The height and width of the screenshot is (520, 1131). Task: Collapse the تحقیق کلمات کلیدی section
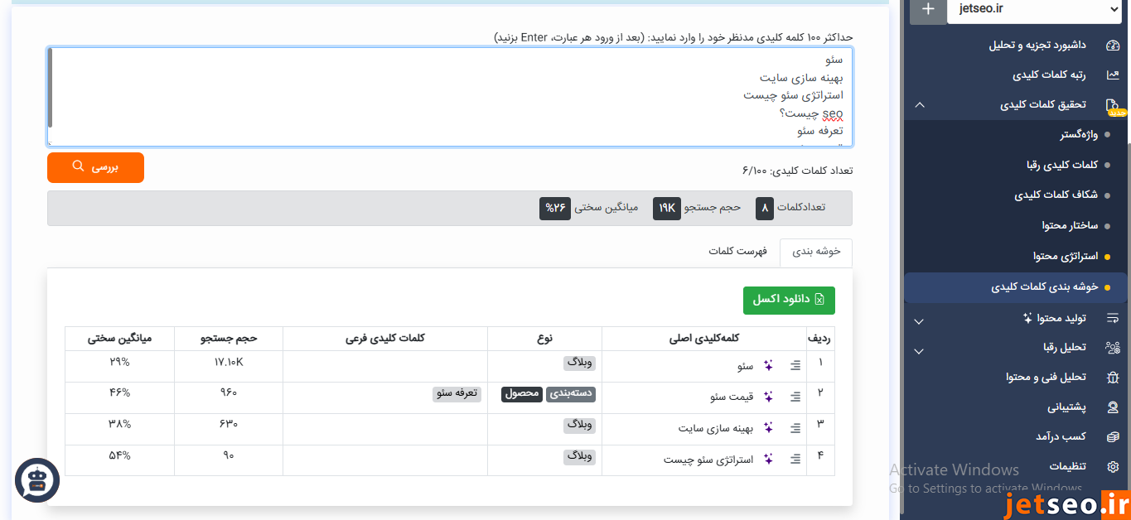tap(918, 104)
